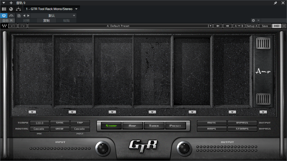The width and height of the screenshot is (287, 161).
Task: Select Post routing Cascade option
Action: point(80,129)
